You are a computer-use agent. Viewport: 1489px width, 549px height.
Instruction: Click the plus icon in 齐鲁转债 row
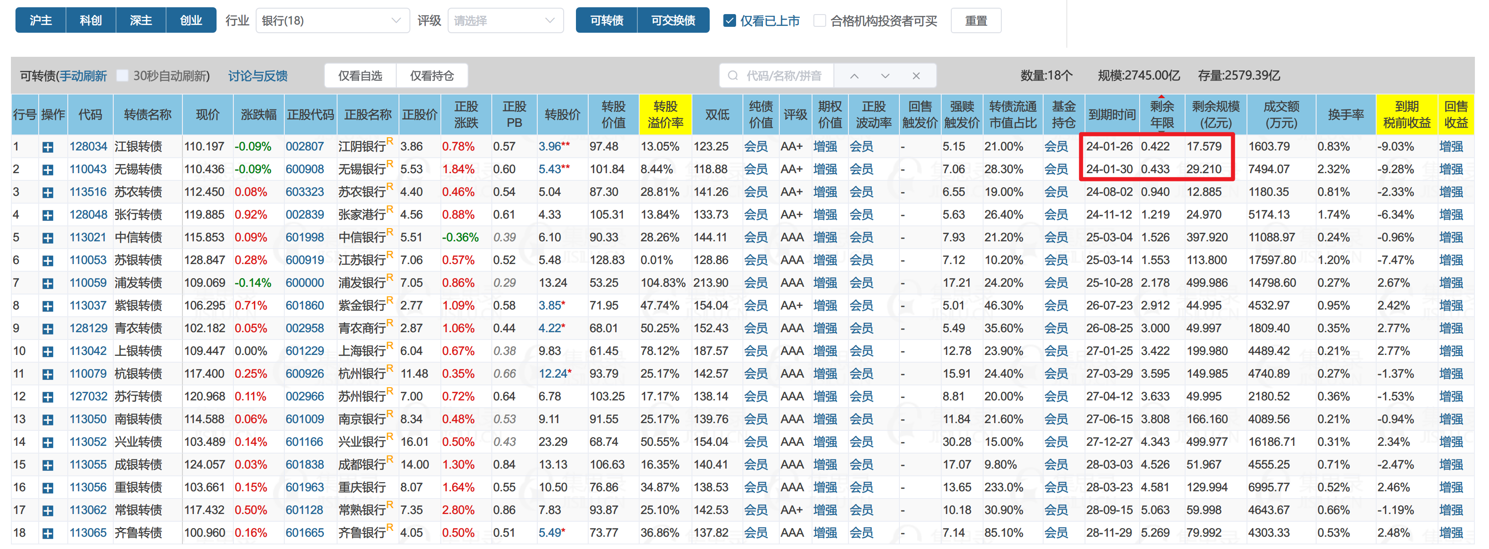(x=48, y=534)
